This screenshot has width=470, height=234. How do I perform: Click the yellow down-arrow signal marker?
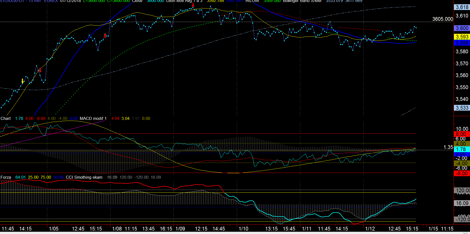point(23,81)
